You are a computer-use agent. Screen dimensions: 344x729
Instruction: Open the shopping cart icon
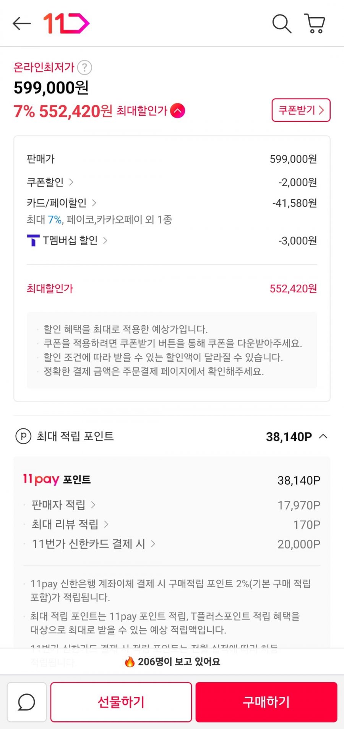pyautogui.click(x=315, y=24)
